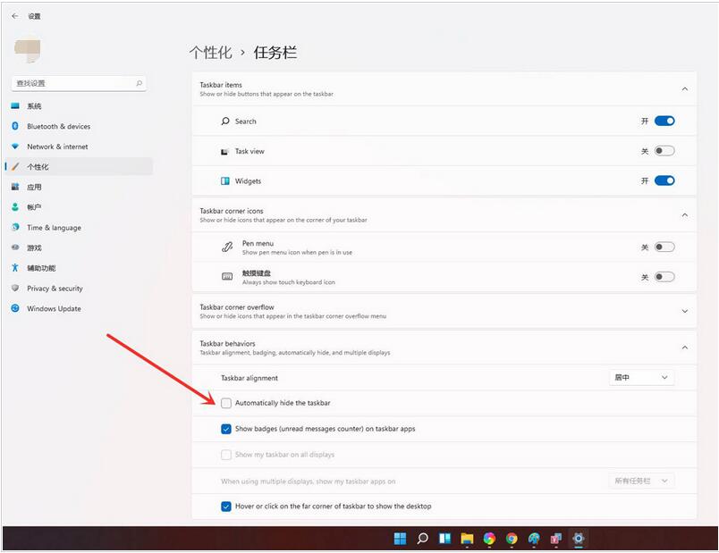Open the Windows Start button on taskbar
719x553 pixels.
[x=400, y=539]
